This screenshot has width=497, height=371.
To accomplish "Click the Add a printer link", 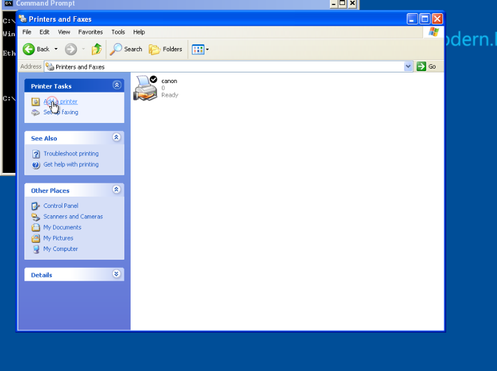I will point(61,101).
